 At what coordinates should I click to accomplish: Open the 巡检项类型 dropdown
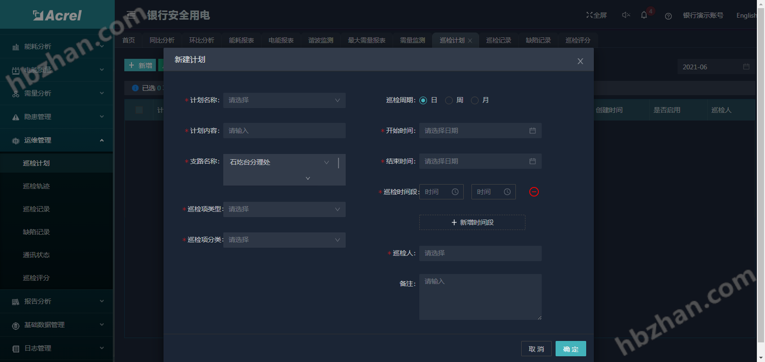point(284,209)
